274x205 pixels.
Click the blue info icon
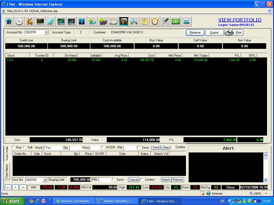[x=82, y=21]
